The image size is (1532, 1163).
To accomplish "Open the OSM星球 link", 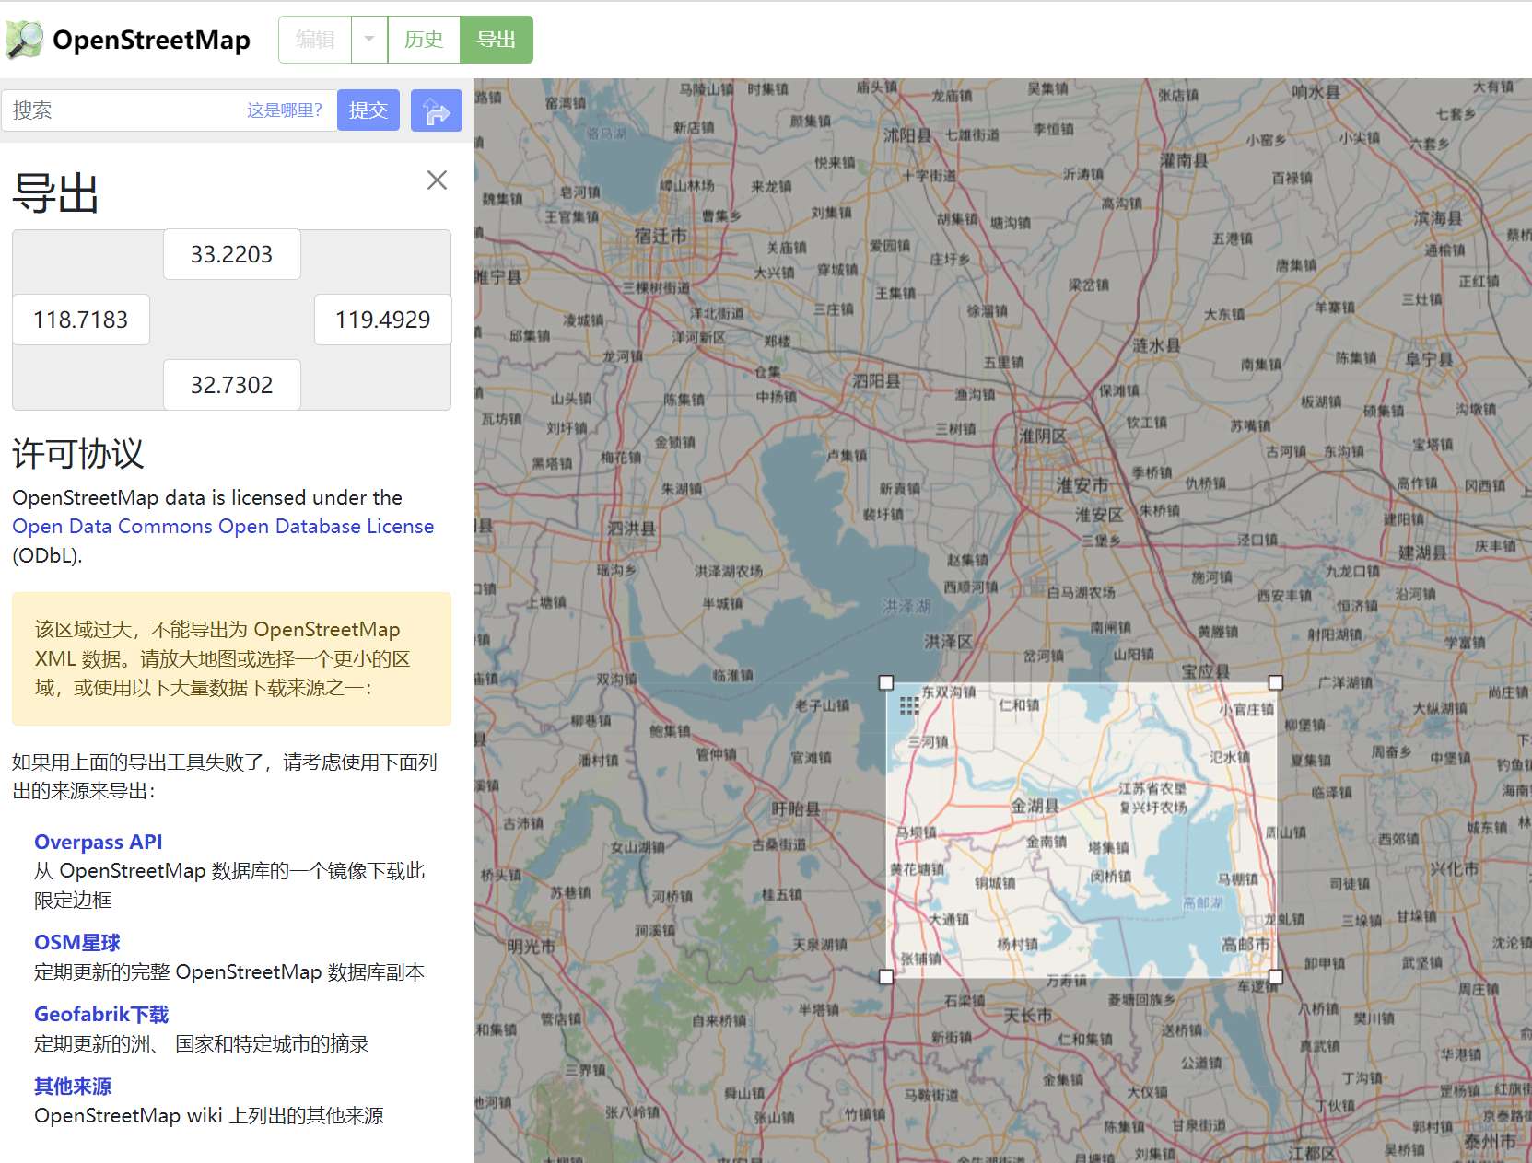I will tap(77, 942).
